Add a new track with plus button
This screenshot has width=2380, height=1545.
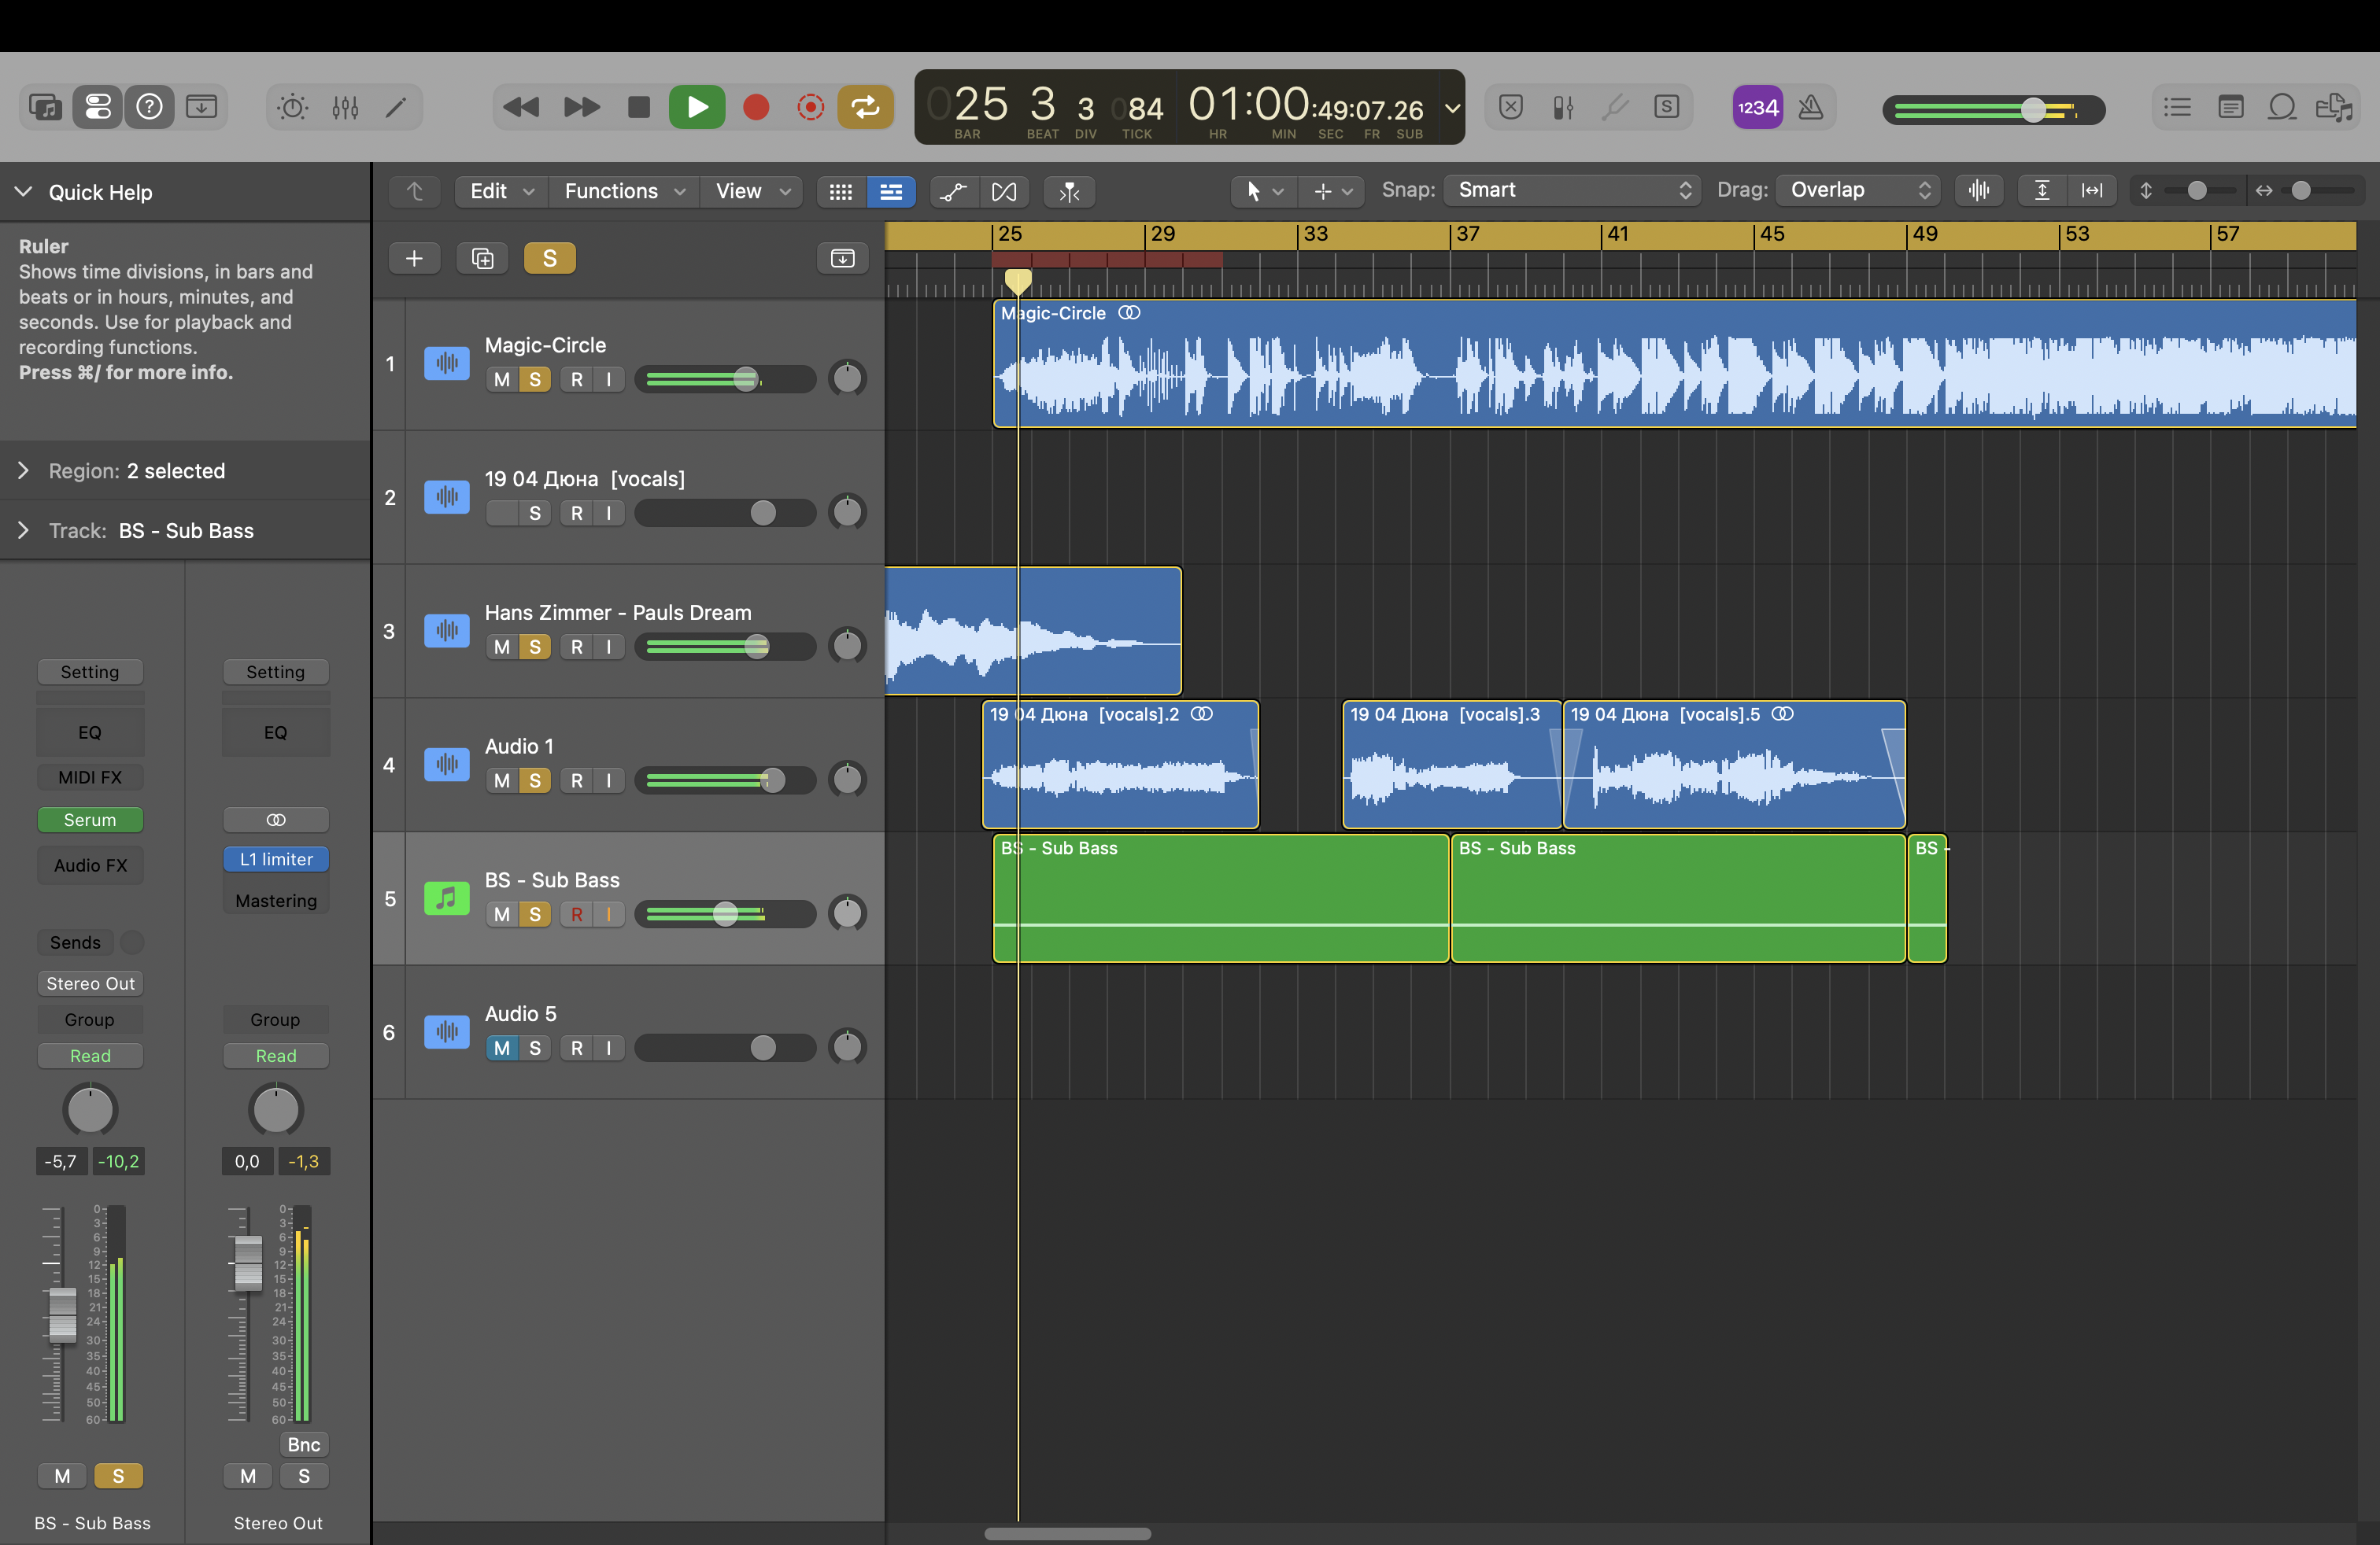(x=414, y=259)
